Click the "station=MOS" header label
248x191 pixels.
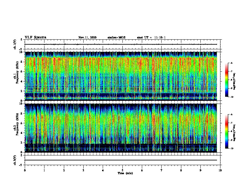(116, 37)
